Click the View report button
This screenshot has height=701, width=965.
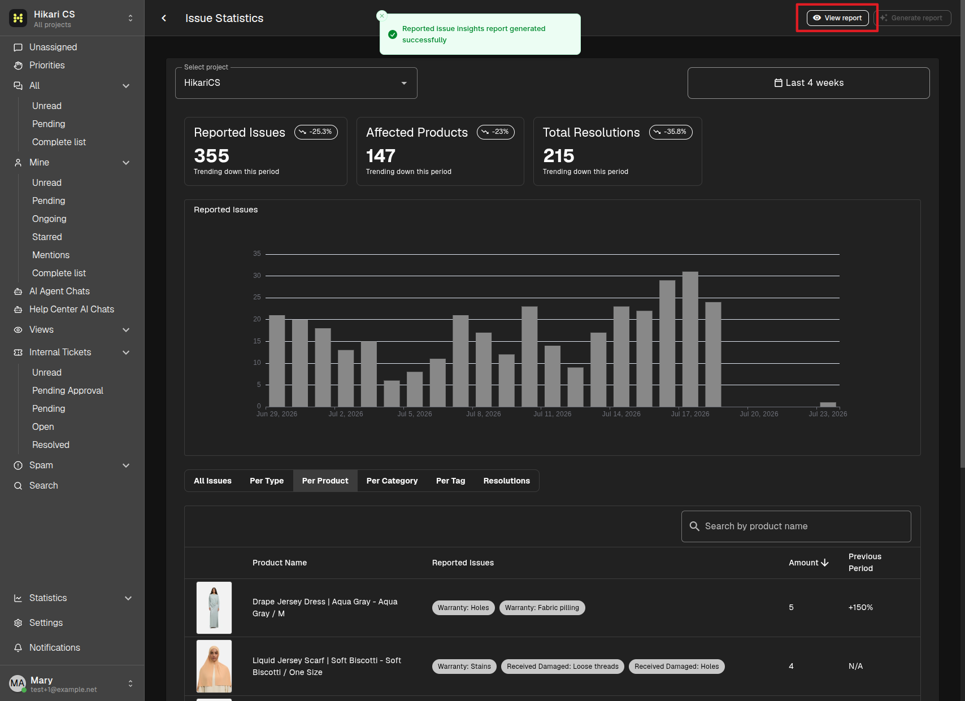[837, 18]
